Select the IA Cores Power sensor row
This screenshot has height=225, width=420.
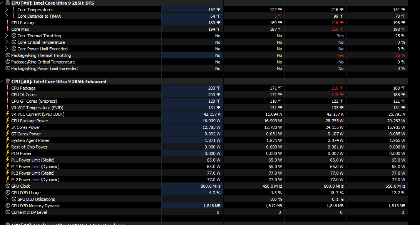[25, 127]
